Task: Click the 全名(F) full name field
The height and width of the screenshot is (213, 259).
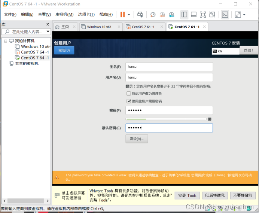Action: [x=169, y=67]
